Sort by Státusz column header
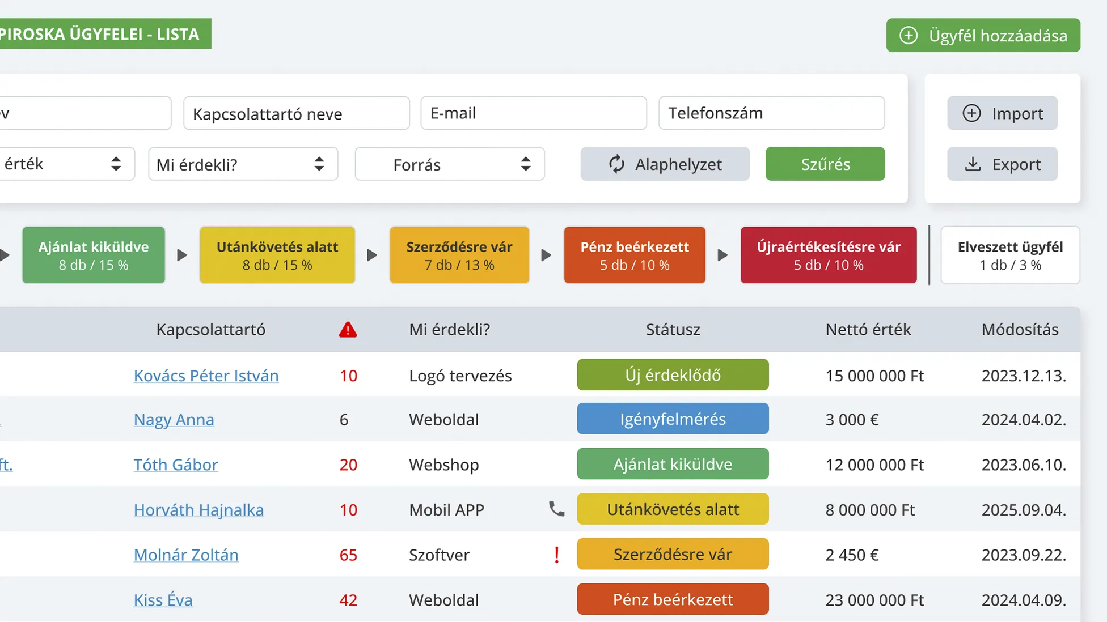This screenshot has height=622, width=1107. (x=673, y=330)
